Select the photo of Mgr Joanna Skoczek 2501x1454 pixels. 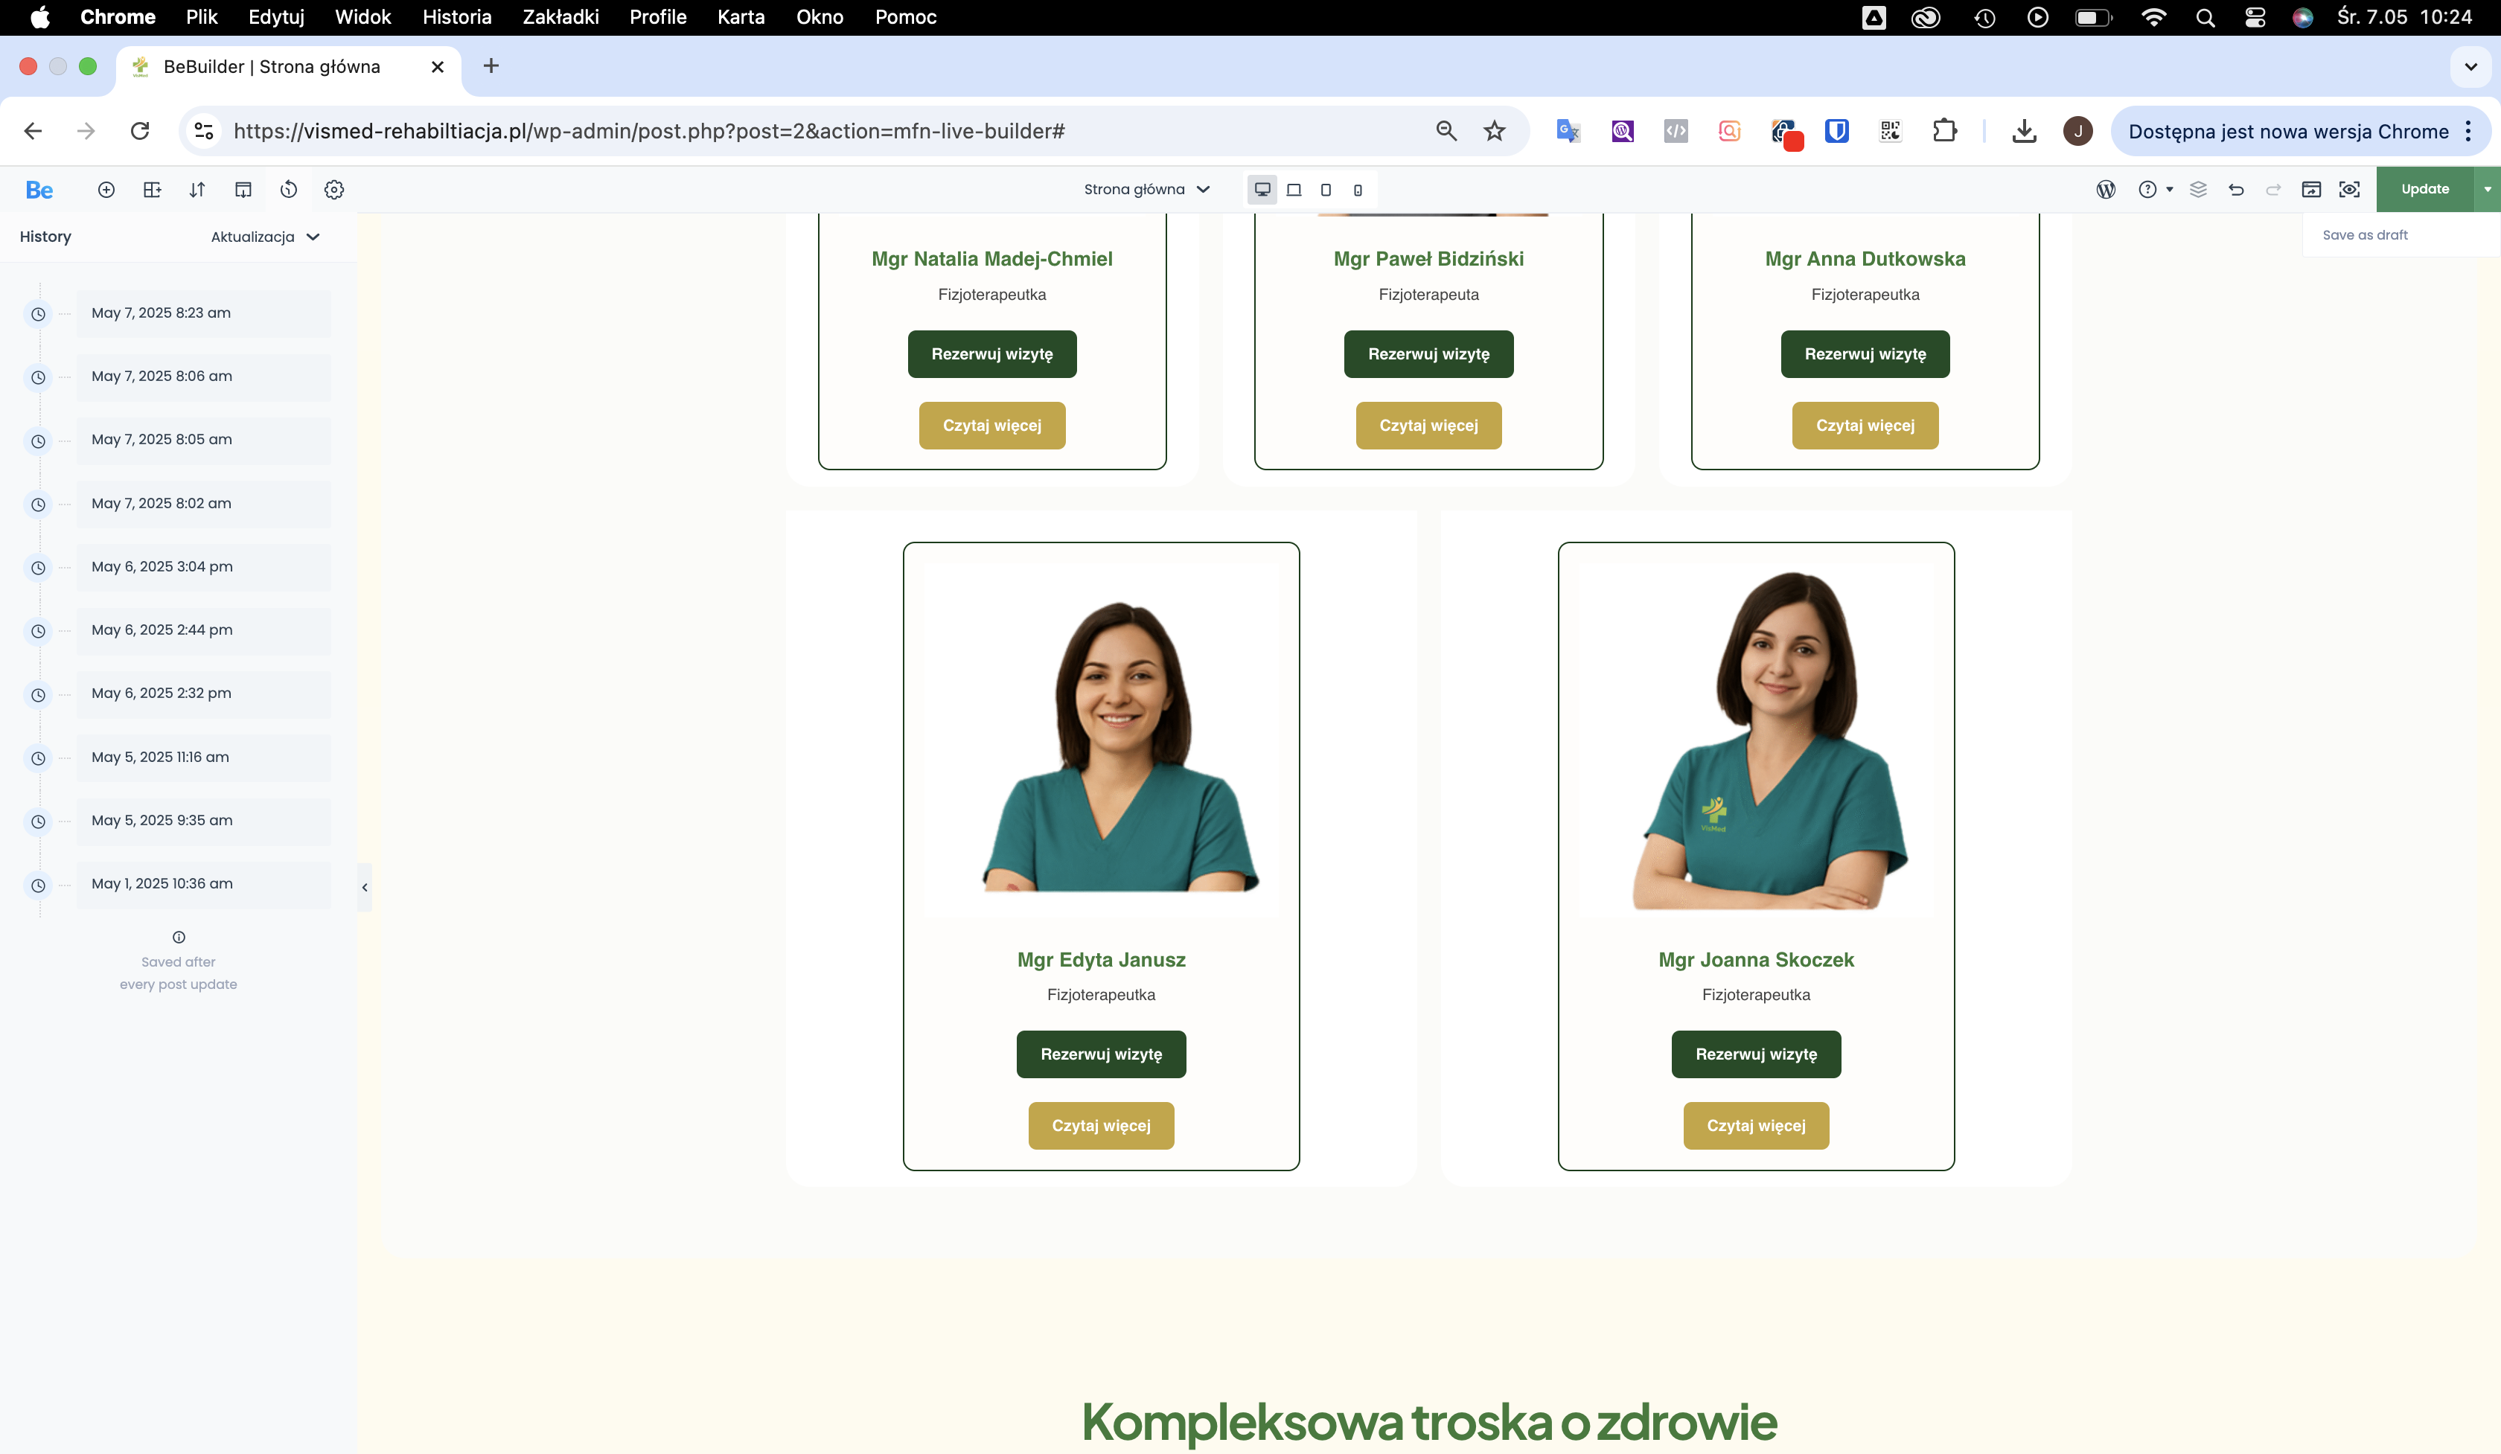pyautogui.click(x=1757, y=739)
